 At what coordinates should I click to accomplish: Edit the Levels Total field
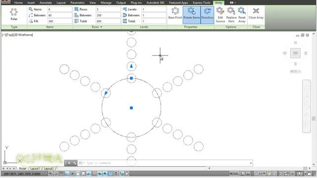point(154,21)
